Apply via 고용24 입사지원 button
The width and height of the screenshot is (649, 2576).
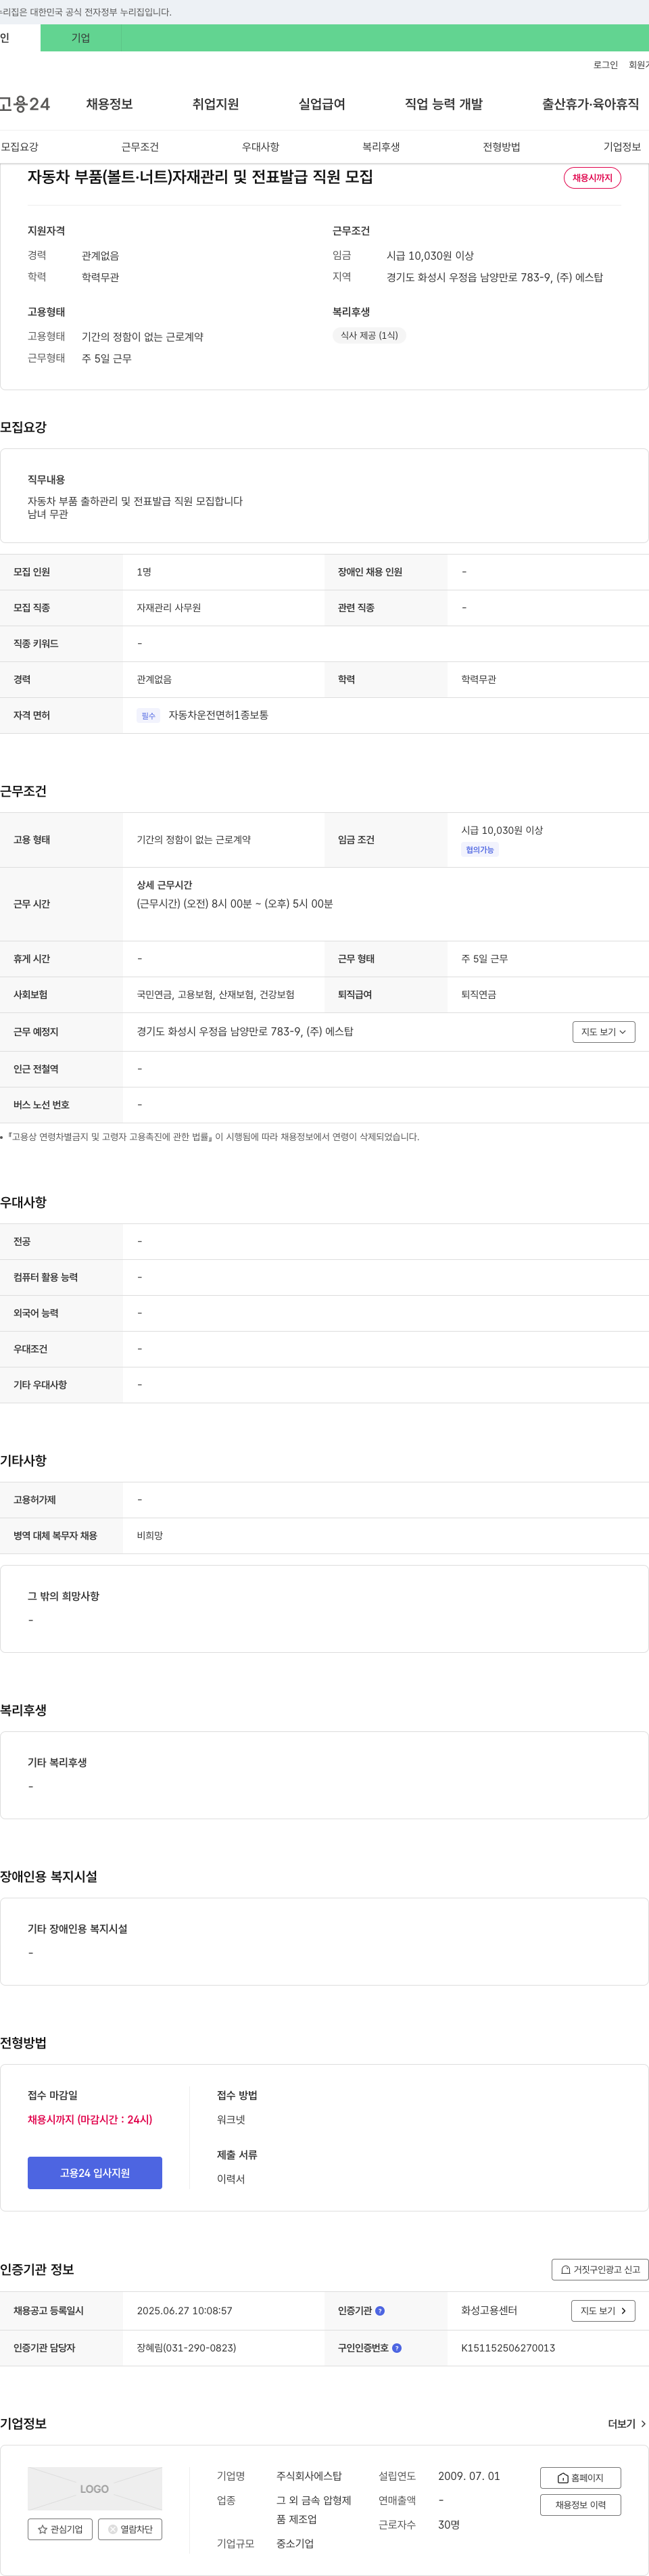[x=95, y=2173]
